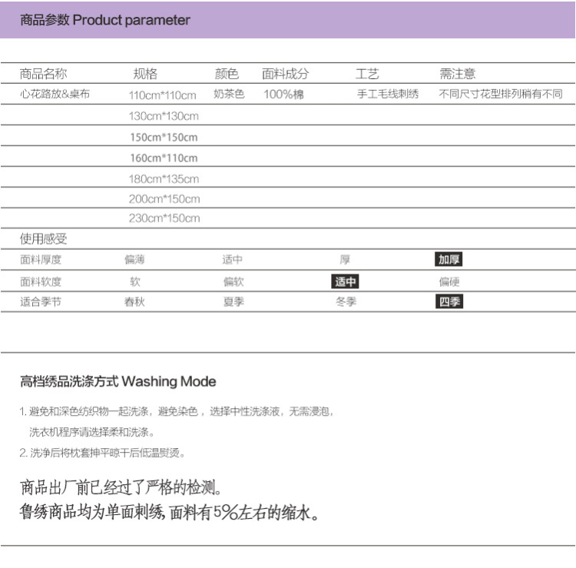Click the 使用感受 section label
This screenshot has height=568, width=576.
pyautogui.click(x=44, y=239)
